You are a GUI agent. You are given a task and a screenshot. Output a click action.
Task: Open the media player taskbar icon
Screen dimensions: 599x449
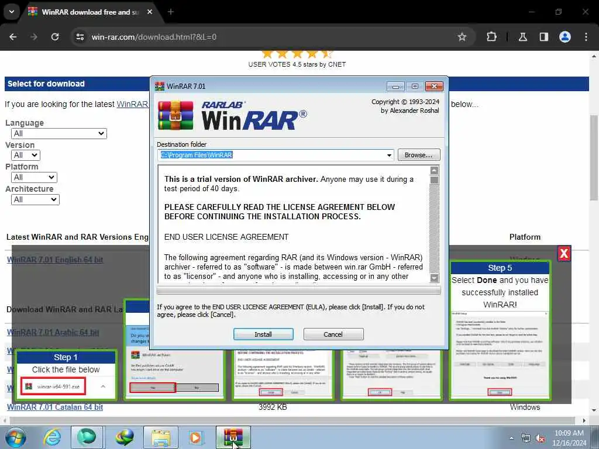click(x=195, y=437)
